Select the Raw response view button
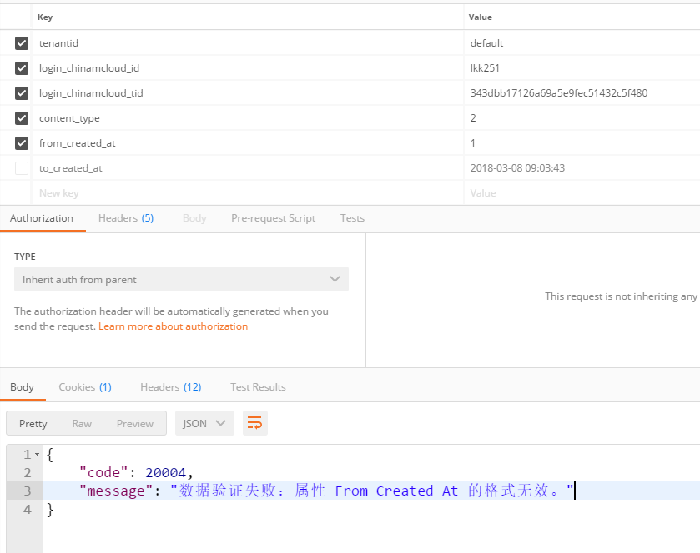 pos(82,423)
